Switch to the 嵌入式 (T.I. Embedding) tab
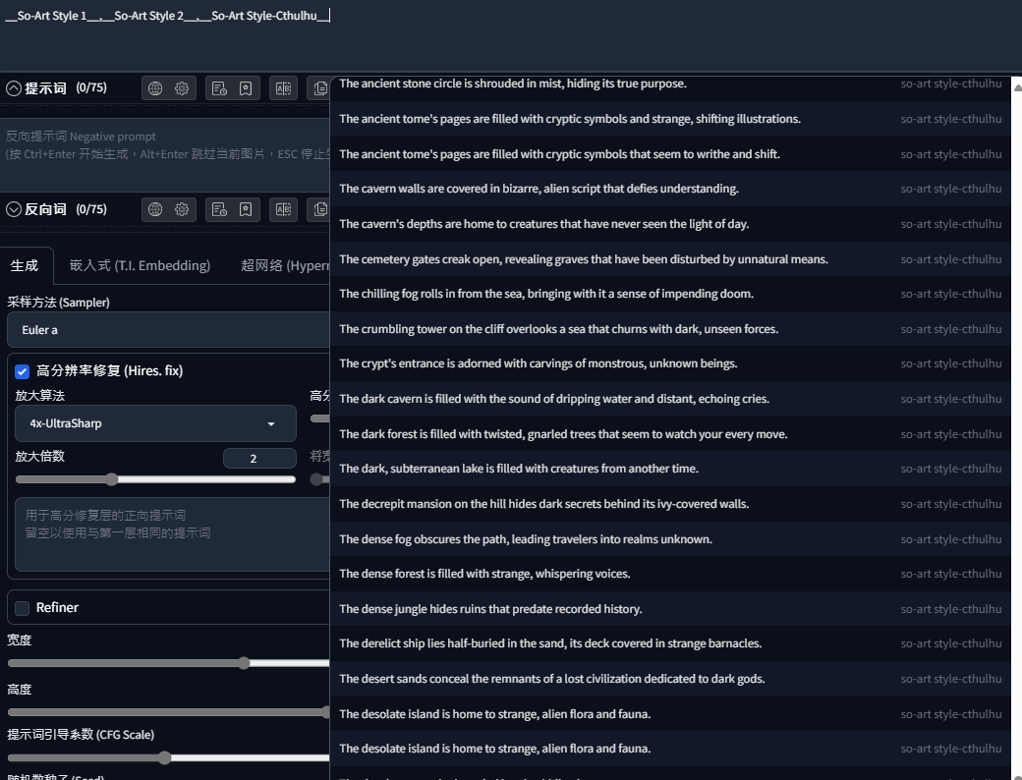This screenshot has height=780, width=1022. [141, 265]
